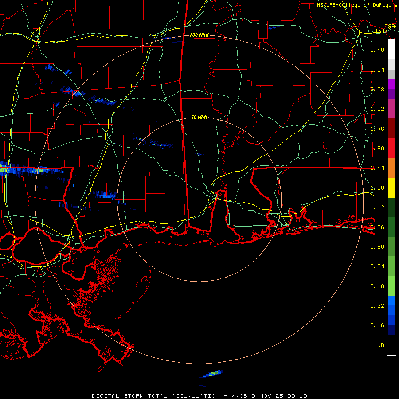Click the 1.28 legend value
This screenshot has width=399, height=399.
coord(377,188)
